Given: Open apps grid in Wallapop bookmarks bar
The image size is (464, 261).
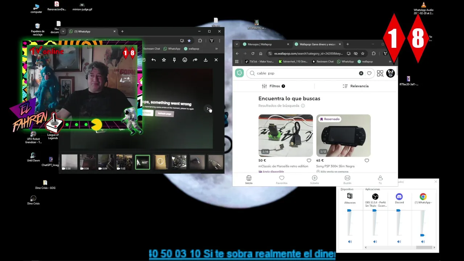Looking at the screenshot, I should (237, 62).
